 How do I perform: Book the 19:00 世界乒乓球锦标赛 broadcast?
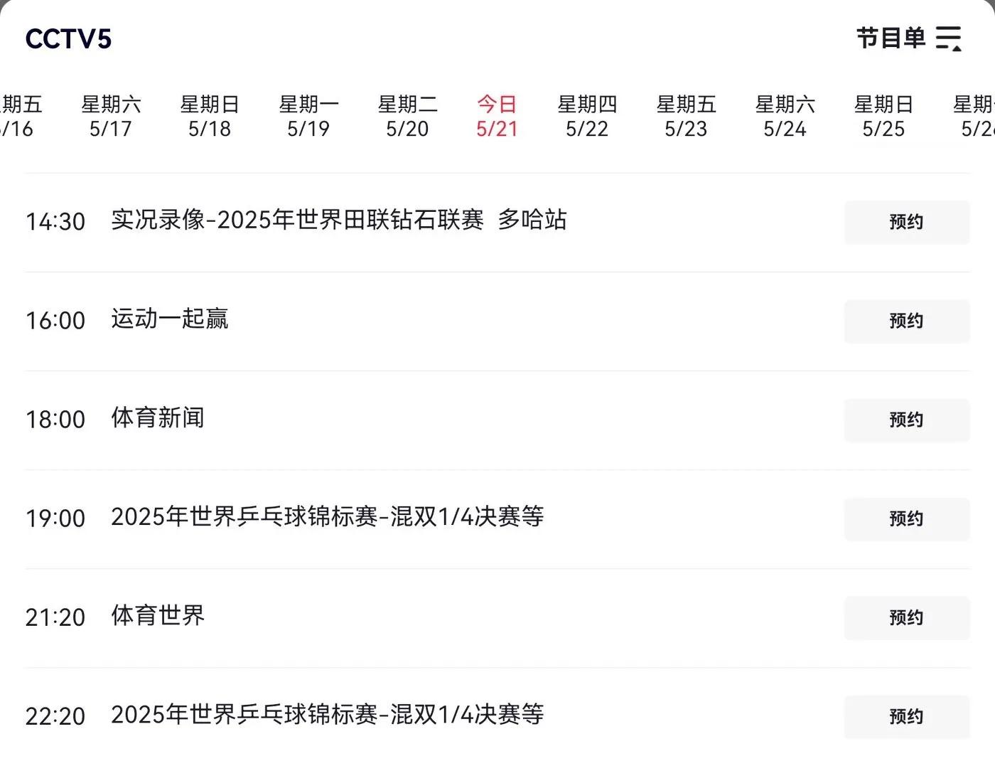907,519
